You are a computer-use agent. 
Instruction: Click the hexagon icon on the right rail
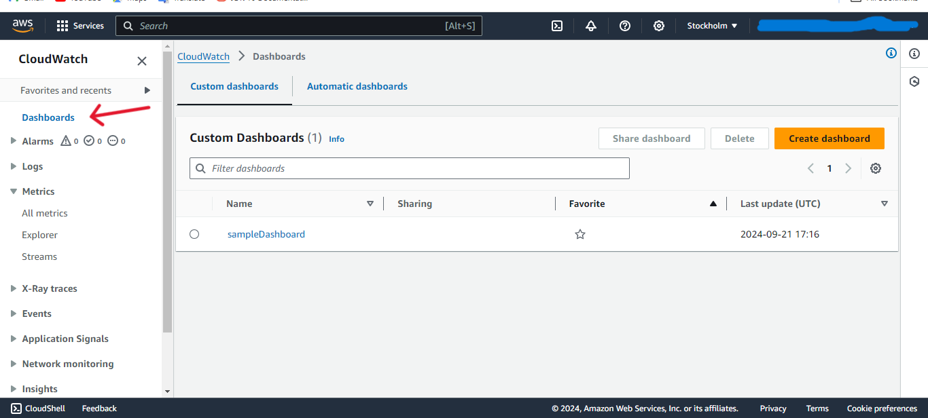914,81
